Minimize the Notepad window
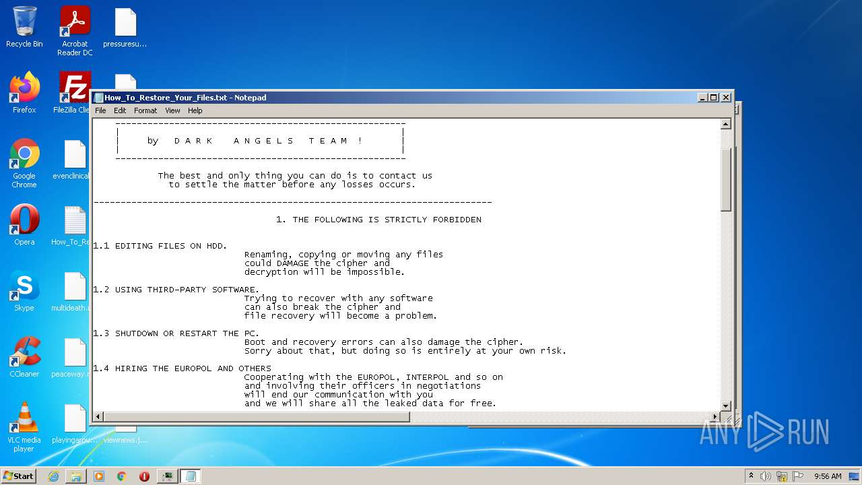Viewport: 862px width, 485px height. click(x=702, y=98)
